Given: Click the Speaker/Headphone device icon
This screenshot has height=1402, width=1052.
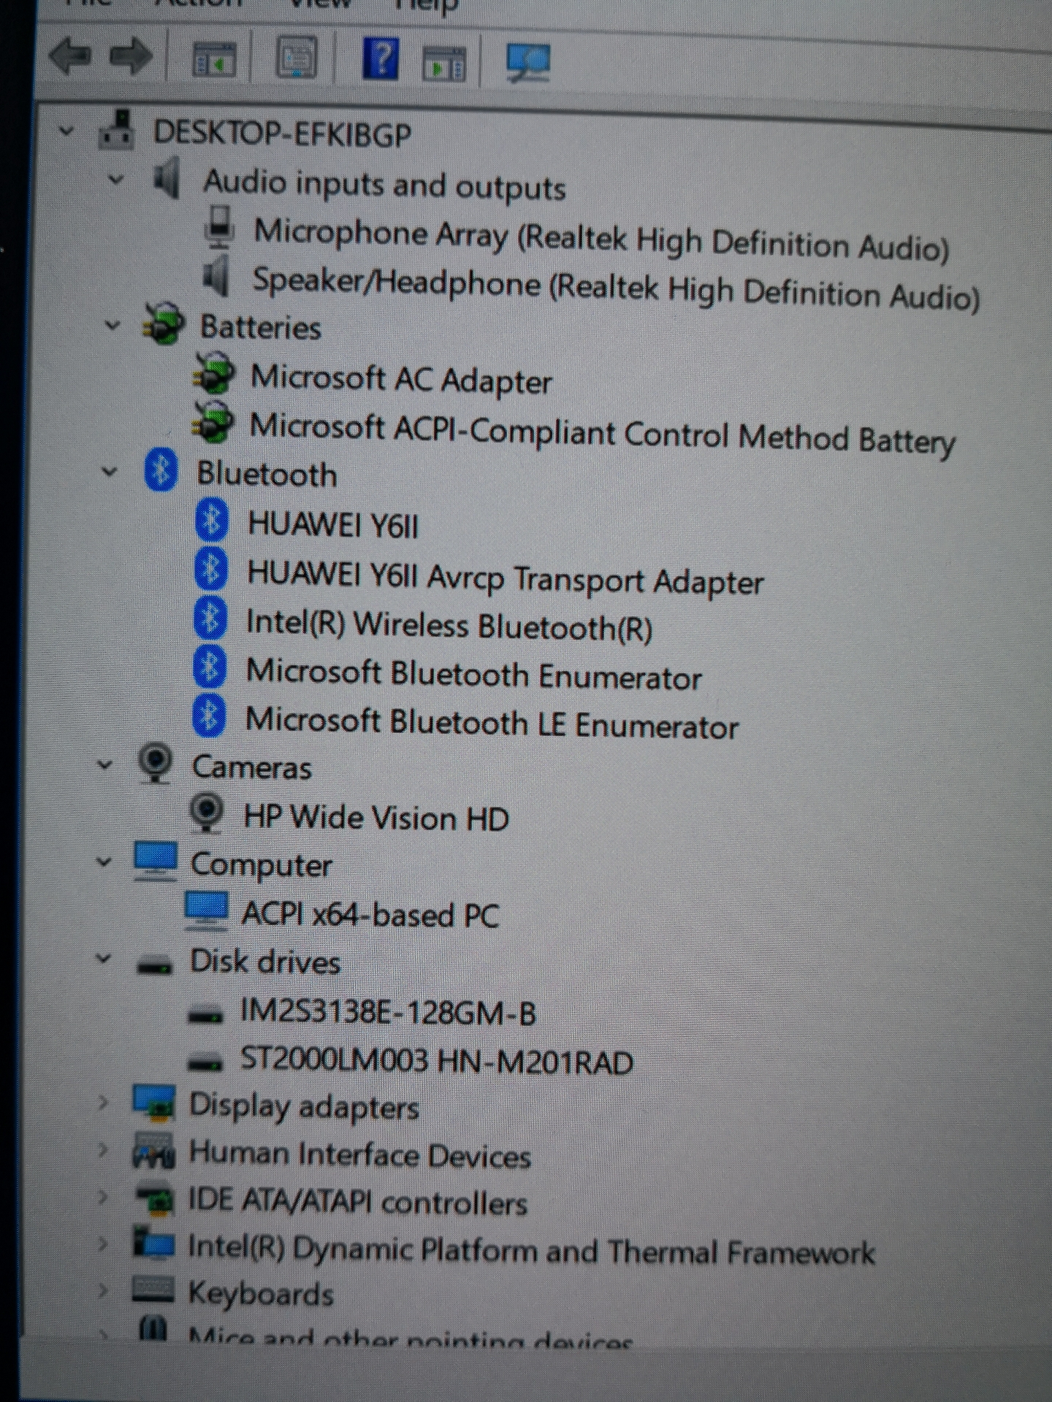Looking at the screenshot, I should tap(216, 277).
